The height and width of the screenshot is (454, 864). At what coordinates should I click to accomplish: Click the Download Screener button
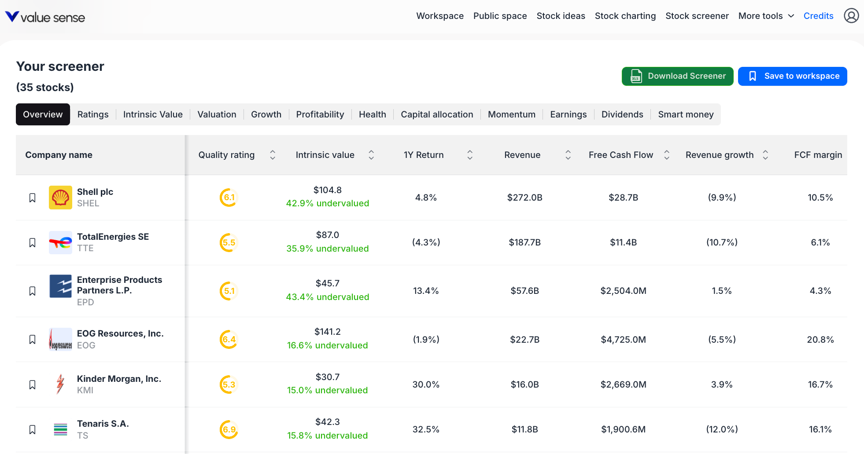click(677, 76)
